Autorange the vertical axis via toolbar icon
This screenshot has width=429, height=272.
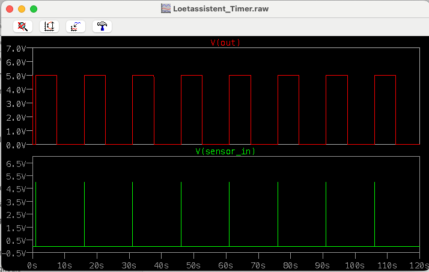[x=49, y=26]
